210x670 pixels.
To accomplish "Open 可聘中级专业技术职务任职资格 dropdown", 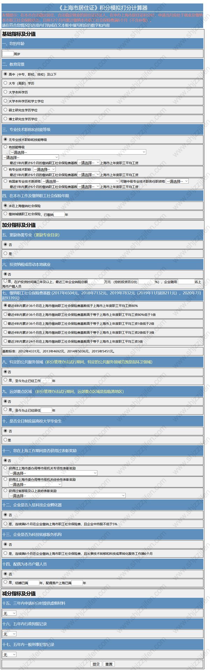I will coord(177,181).
